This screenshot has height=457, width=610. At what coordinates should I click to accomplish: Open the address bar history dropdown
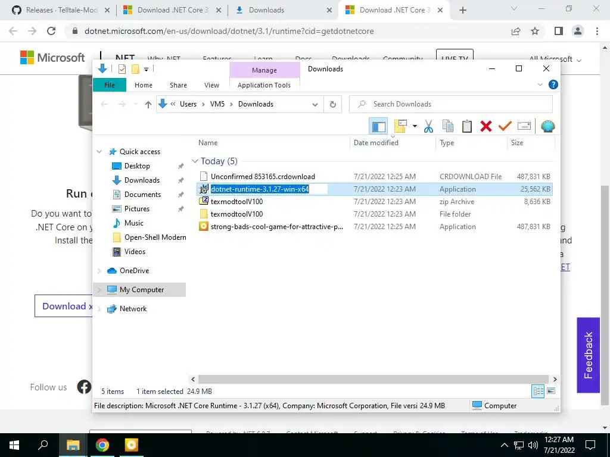315,104
